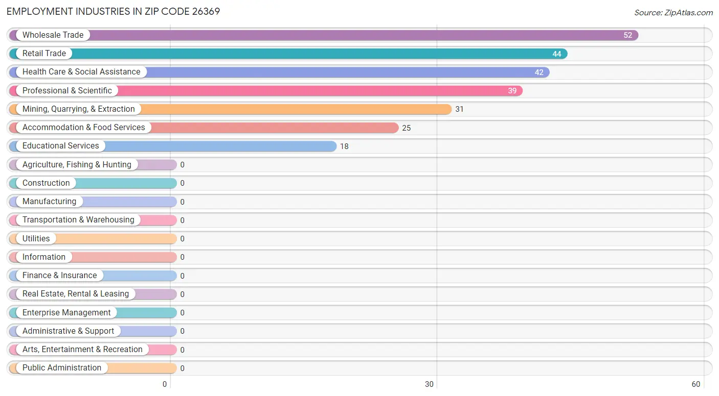Click the zero value beside Public Administration bar
This screenshot has height=396, width=719.
182,368
